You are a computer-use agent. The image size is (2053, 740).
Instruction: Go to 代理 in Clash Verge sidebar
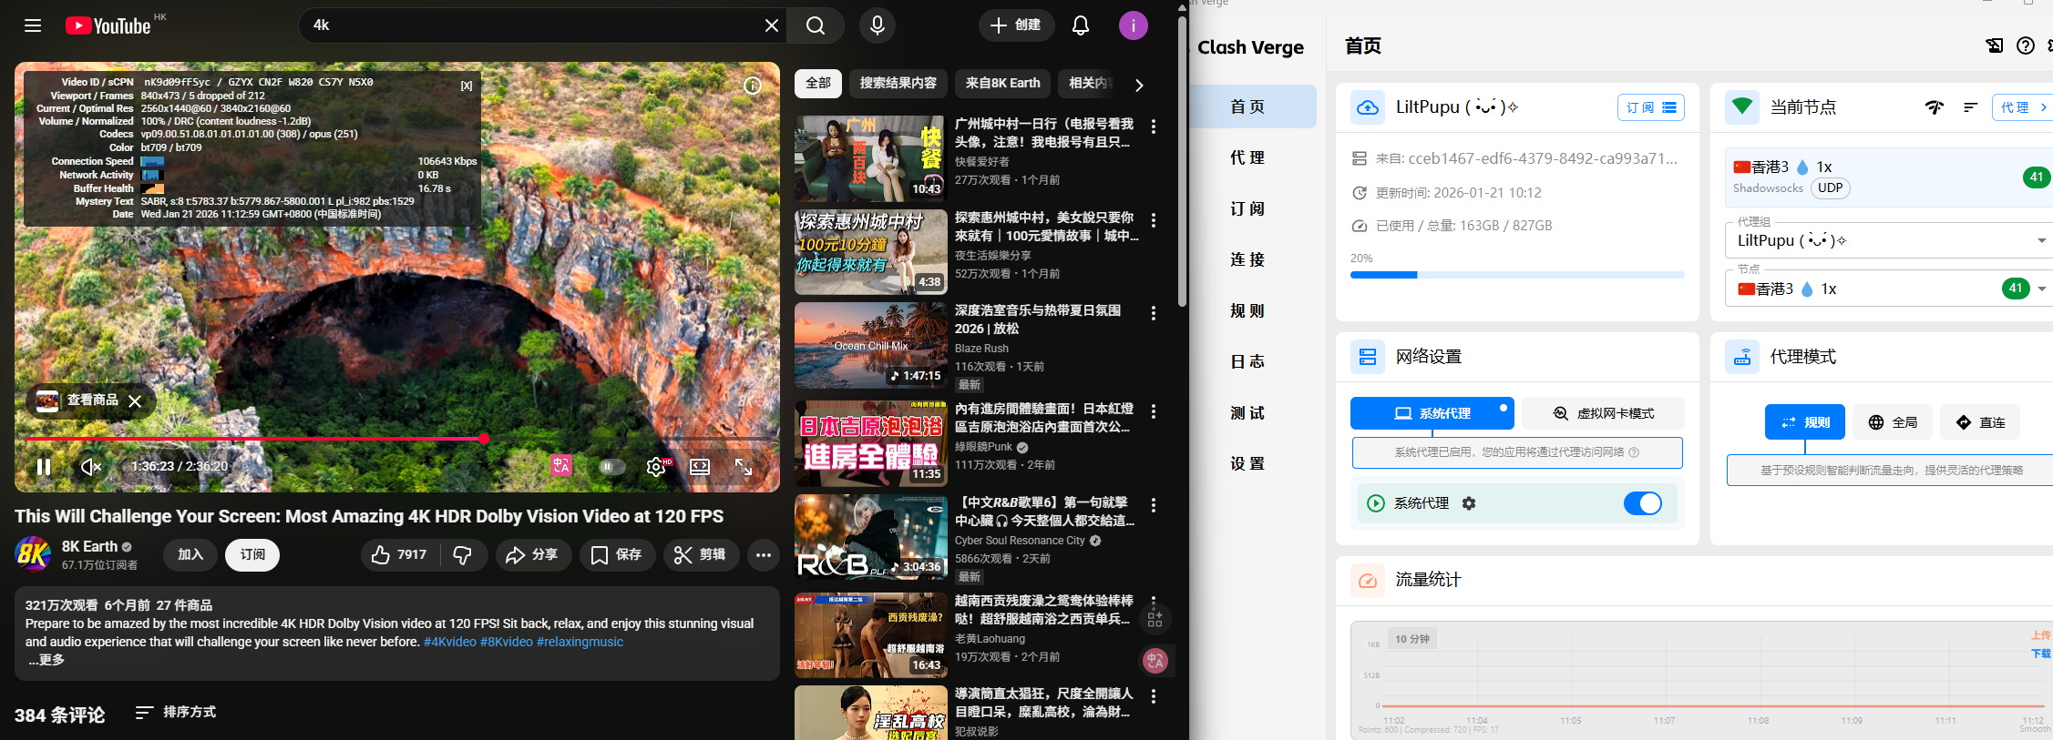[x=1247, y=157]
